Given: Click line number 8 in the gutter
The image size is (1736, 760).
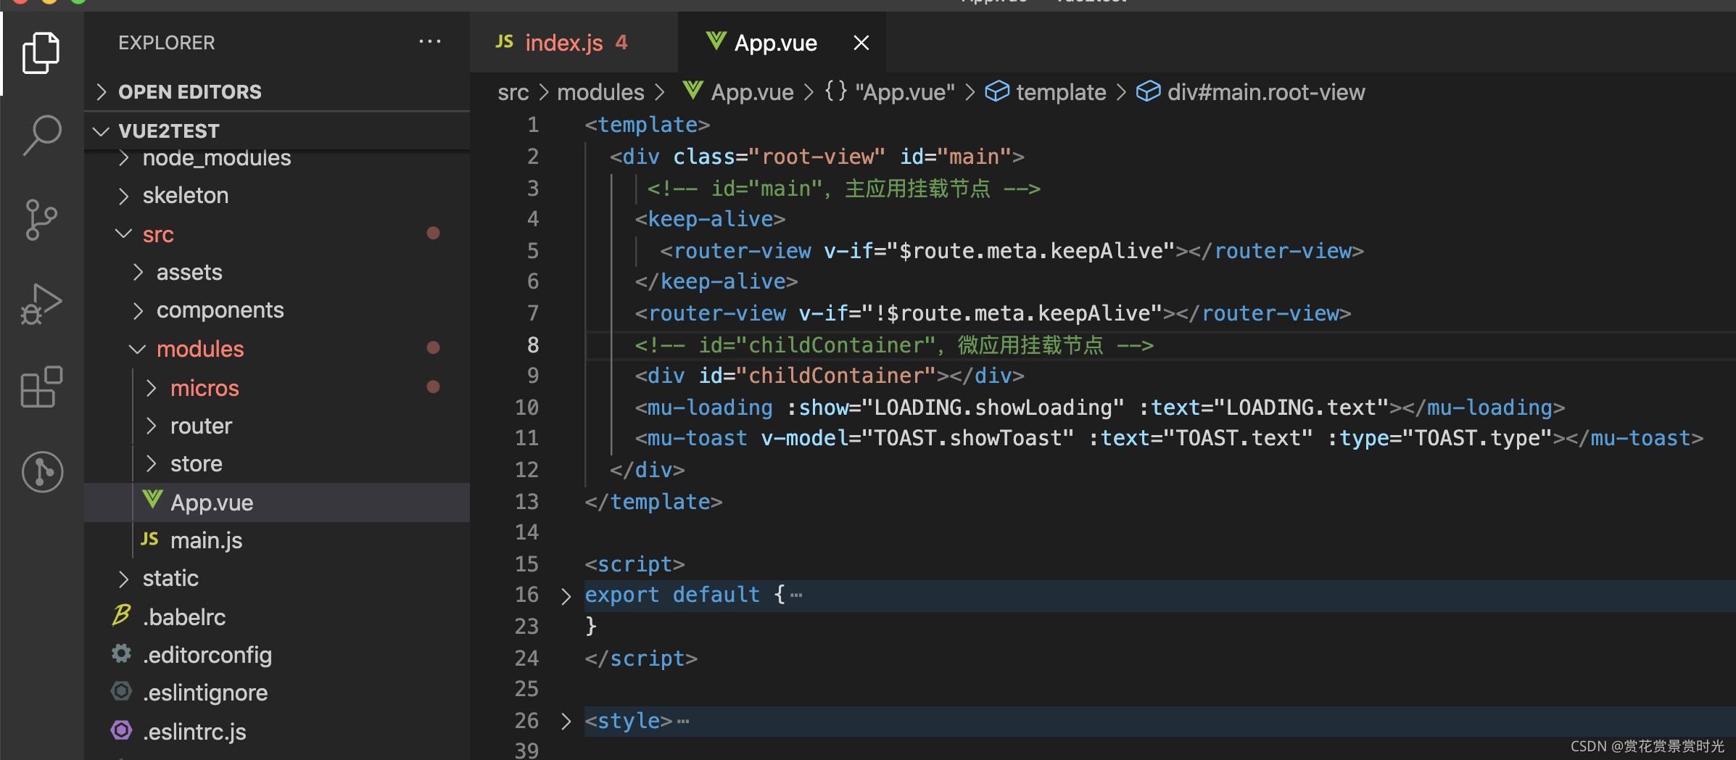Looking at the screenshot, I should (533, 344).
